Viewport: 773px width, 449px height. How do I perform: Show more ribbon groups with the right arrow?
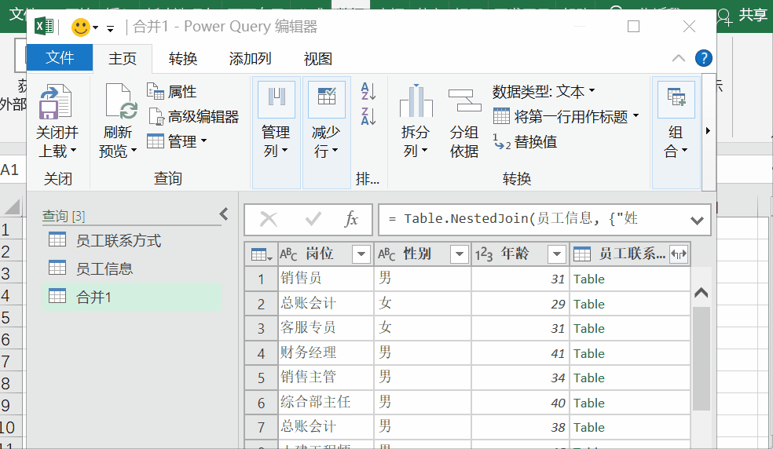click(x=708, y=130)
